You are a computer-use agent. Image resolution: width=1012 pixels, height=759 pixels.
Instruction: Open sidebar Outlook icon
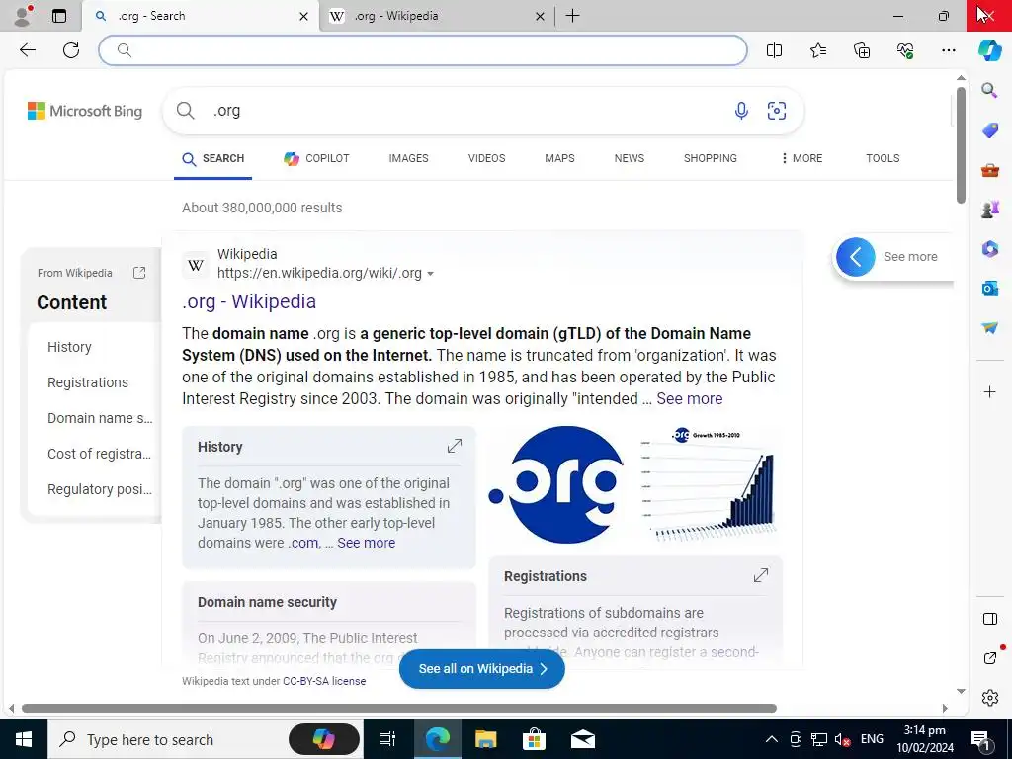[x=989, y=288]
